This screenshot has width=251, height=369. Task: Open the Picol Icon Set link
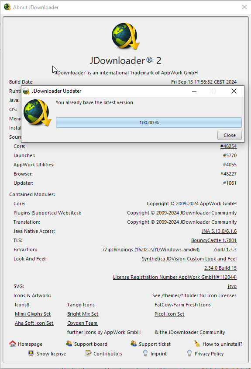point(169,314)
